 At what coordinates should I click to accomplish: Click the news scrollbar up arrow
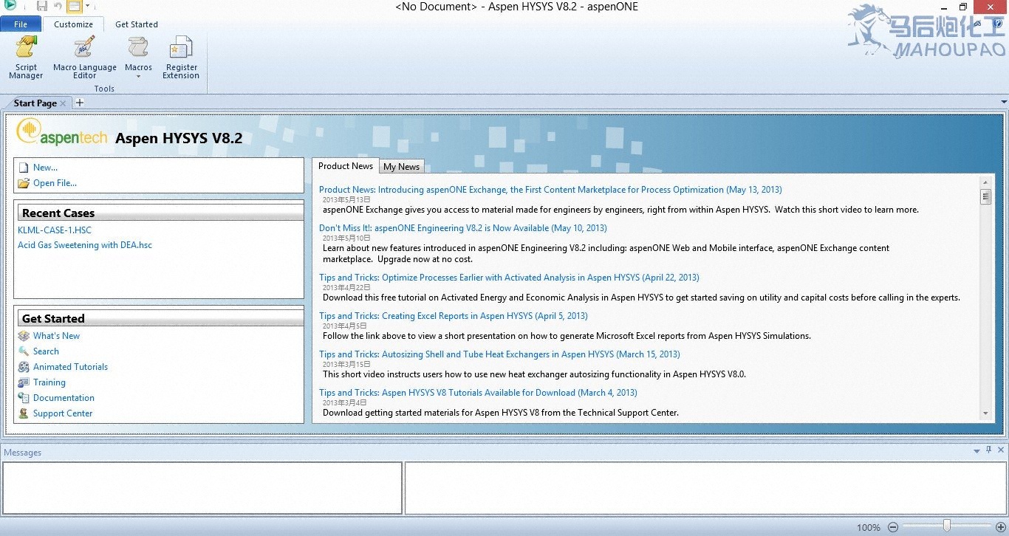click(985, 182)
